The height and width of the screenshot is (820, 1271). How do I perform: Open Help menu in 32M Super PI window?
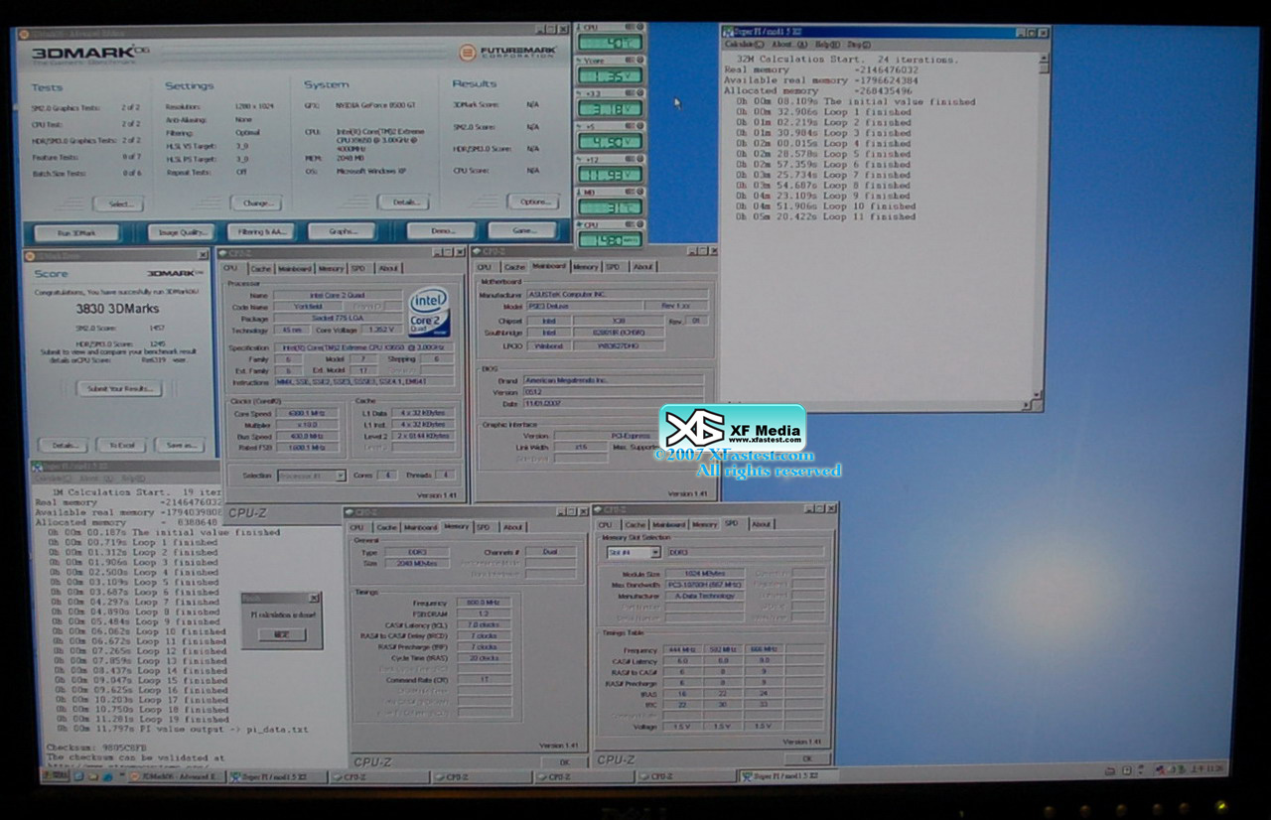point(827,44)
